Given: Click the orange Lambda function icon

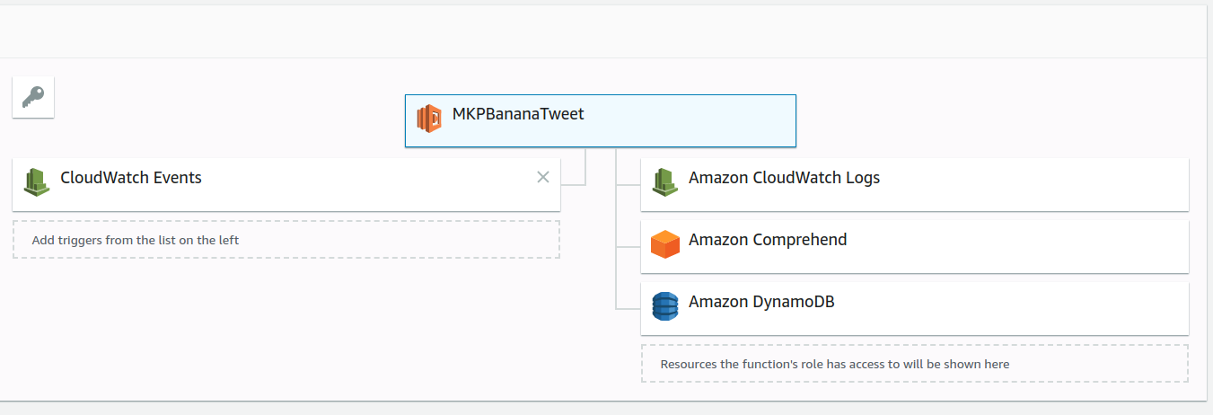Looking at the screenshot, I should [x=429, y=119].
